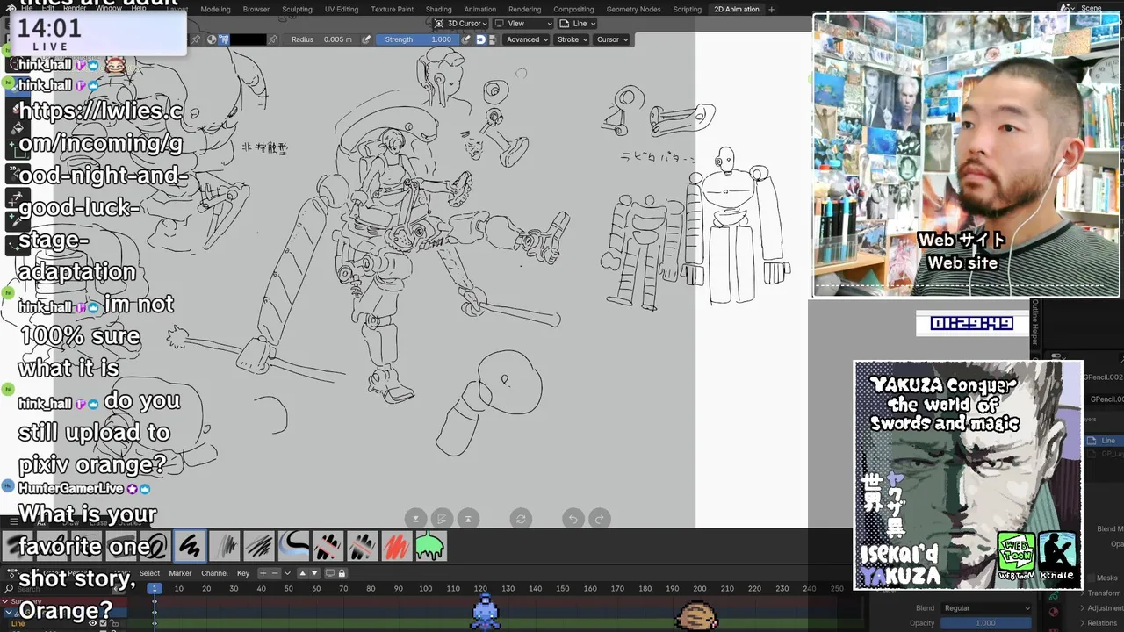Open the 3D Cursor placement dropdown
Viewport: 1124px width, 632px height.
[462, 24]
